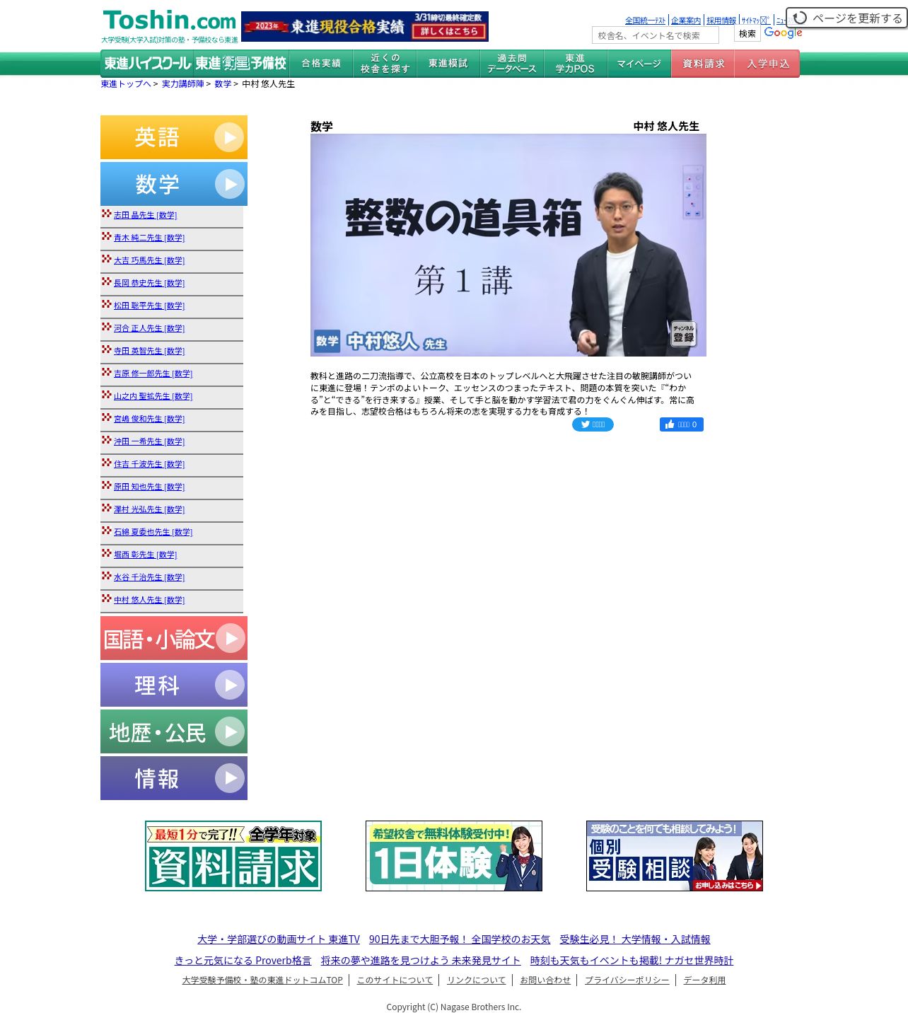Open the 個別受験相談 banner

click(675, 856)
